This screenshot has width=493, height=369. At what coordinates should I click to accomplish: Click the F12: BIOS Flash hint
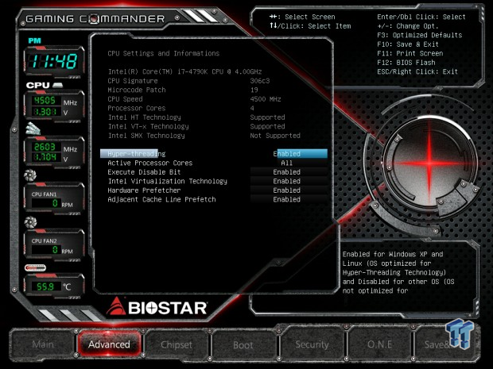tap(406, 62)
